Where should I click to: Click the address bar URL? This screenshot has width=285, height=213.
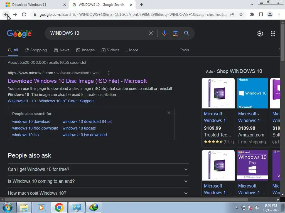tap(133, 14)
